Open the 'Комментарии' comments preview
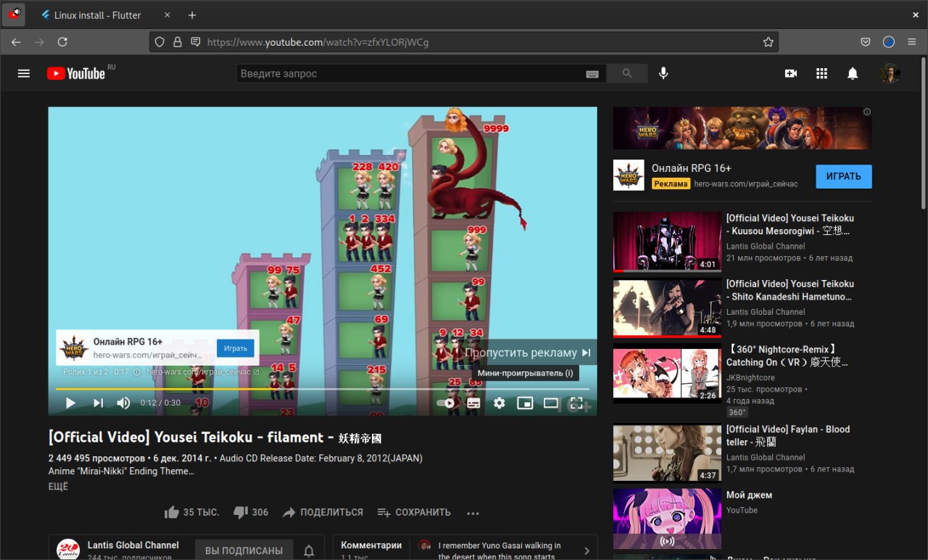The width and height of the screenshot is (928, 560). (x=371, y=545)
